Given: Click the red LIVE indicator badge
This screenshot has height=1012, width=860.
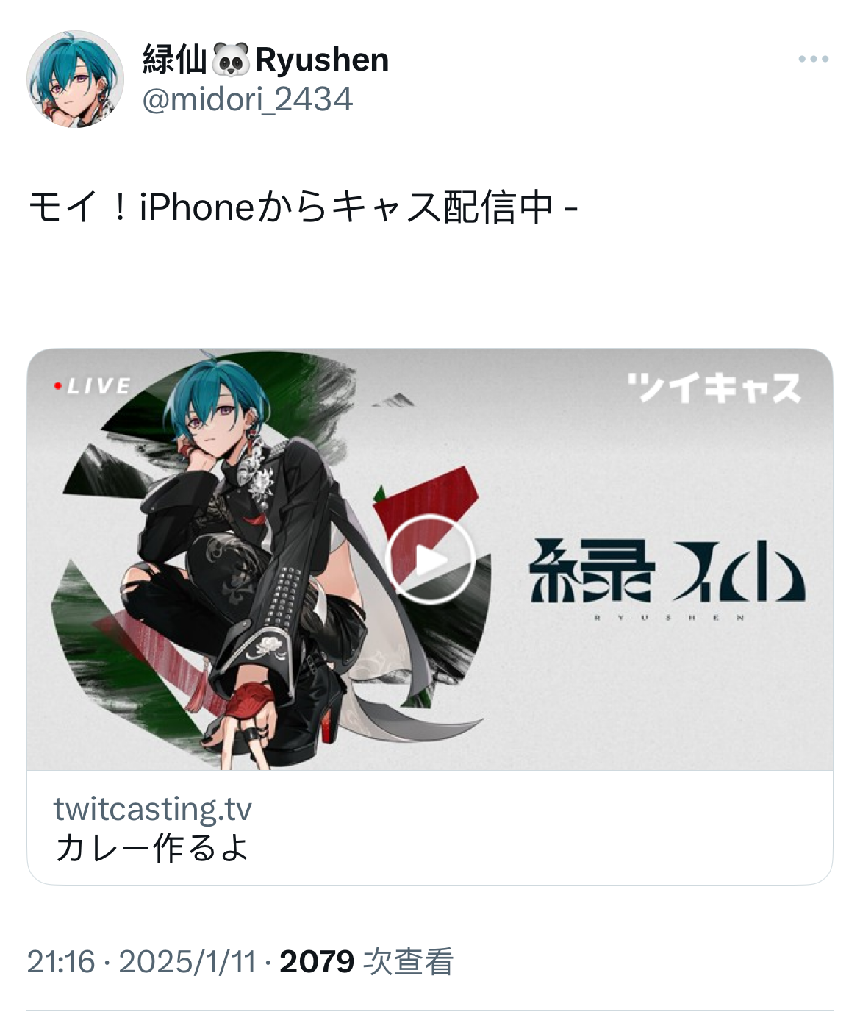Looking at the screenshot, I should click(92, 385).
